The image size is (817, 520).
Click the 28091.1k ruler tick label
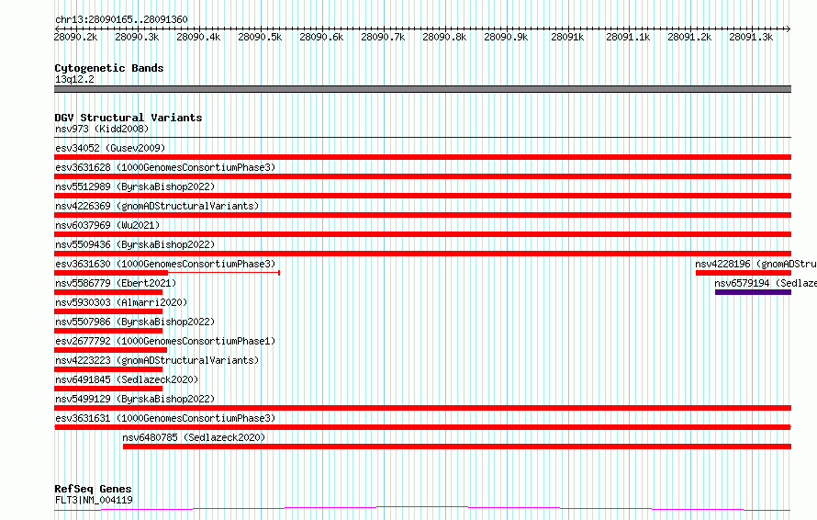tap(628, 37)
